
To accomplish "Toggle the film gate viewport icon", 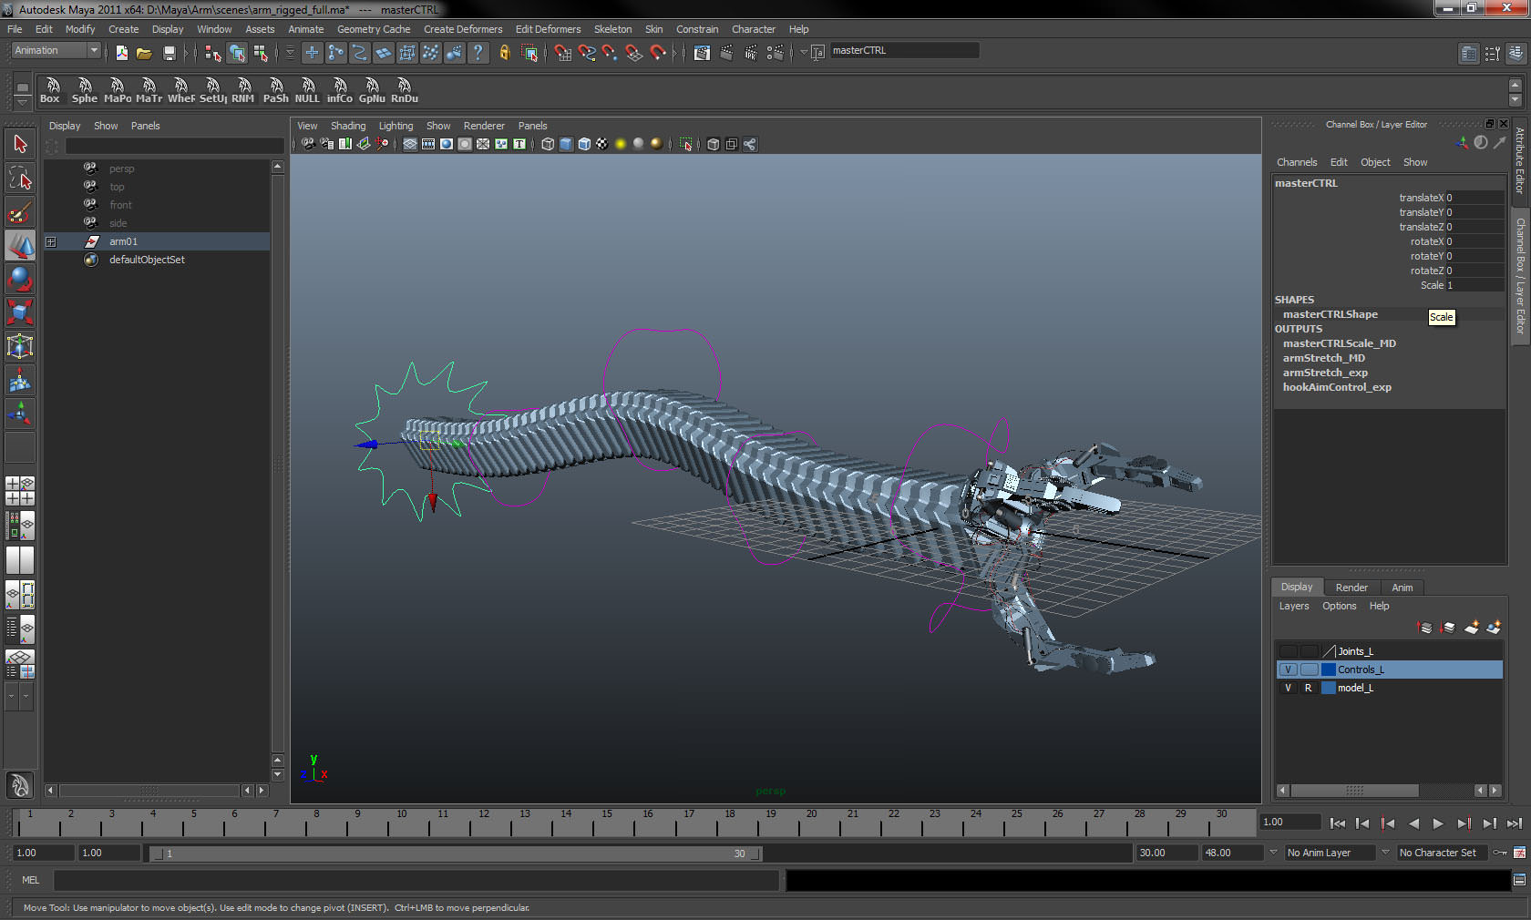I will [428, 144].
